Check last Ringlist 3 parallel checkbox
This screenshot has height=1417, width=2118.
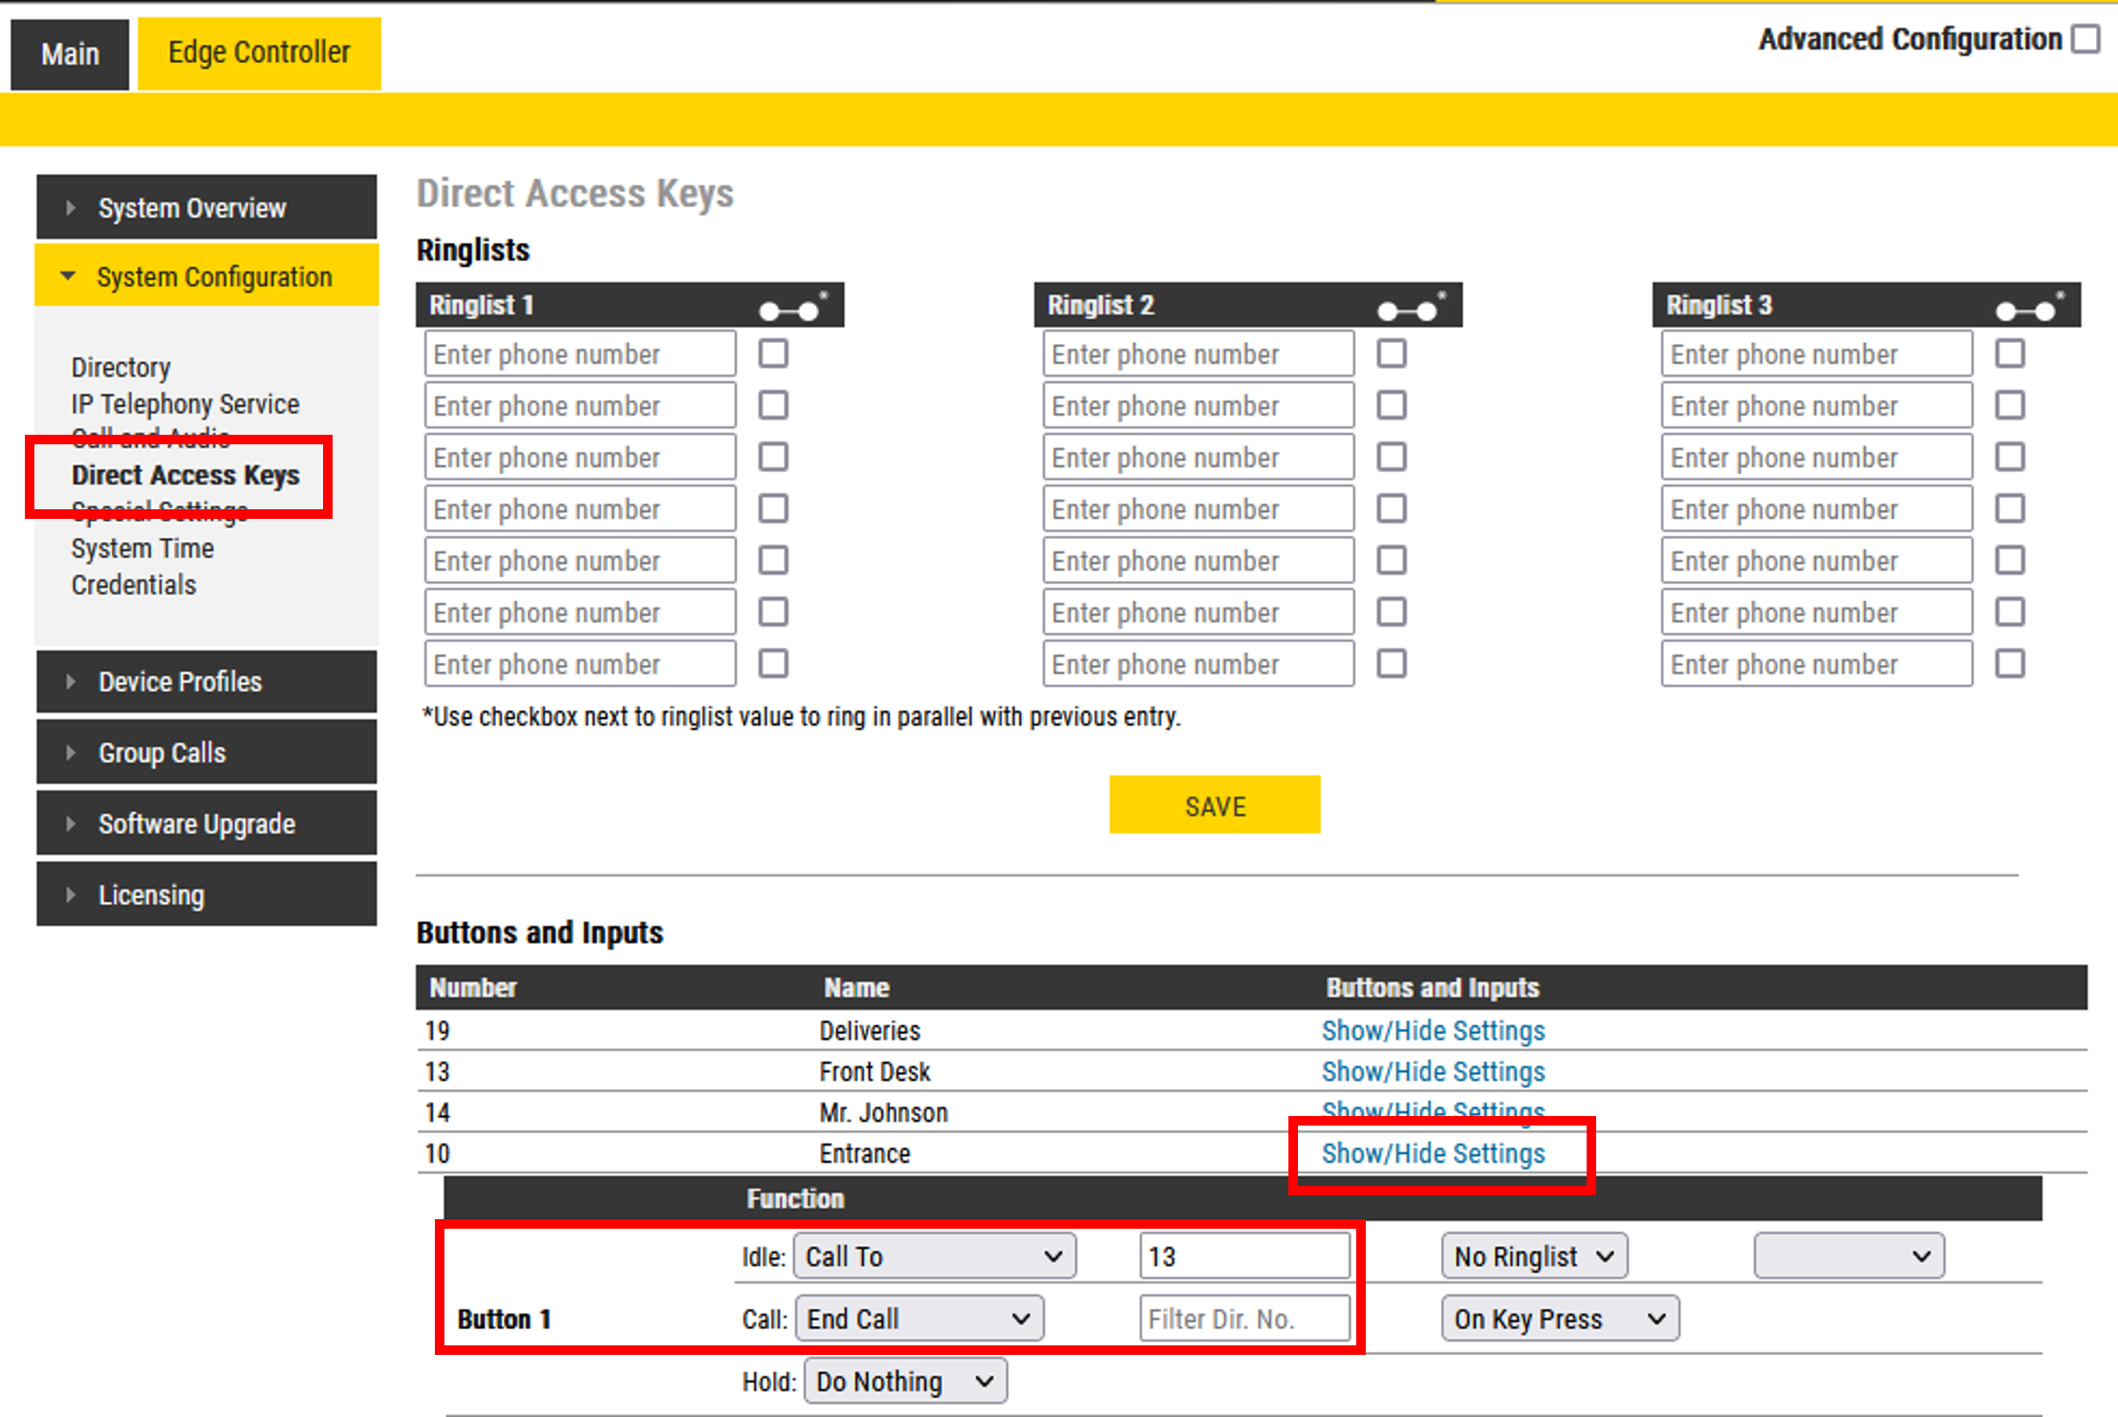(2010, 663)
